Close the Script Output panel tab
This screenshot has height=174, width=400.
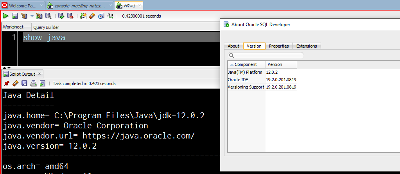tap(39, 74)
